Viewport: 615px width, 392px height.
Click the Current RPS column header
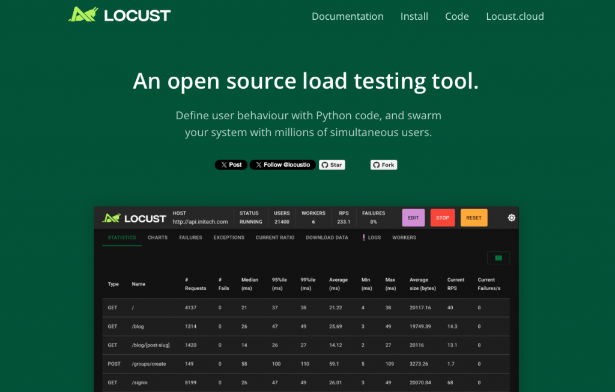pyautogui.click(x=456, y=284)
